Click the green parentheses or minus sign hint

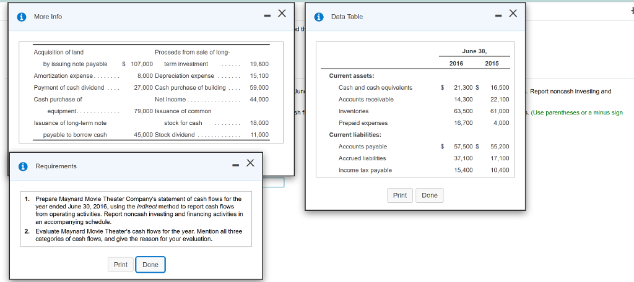(576, 113)
